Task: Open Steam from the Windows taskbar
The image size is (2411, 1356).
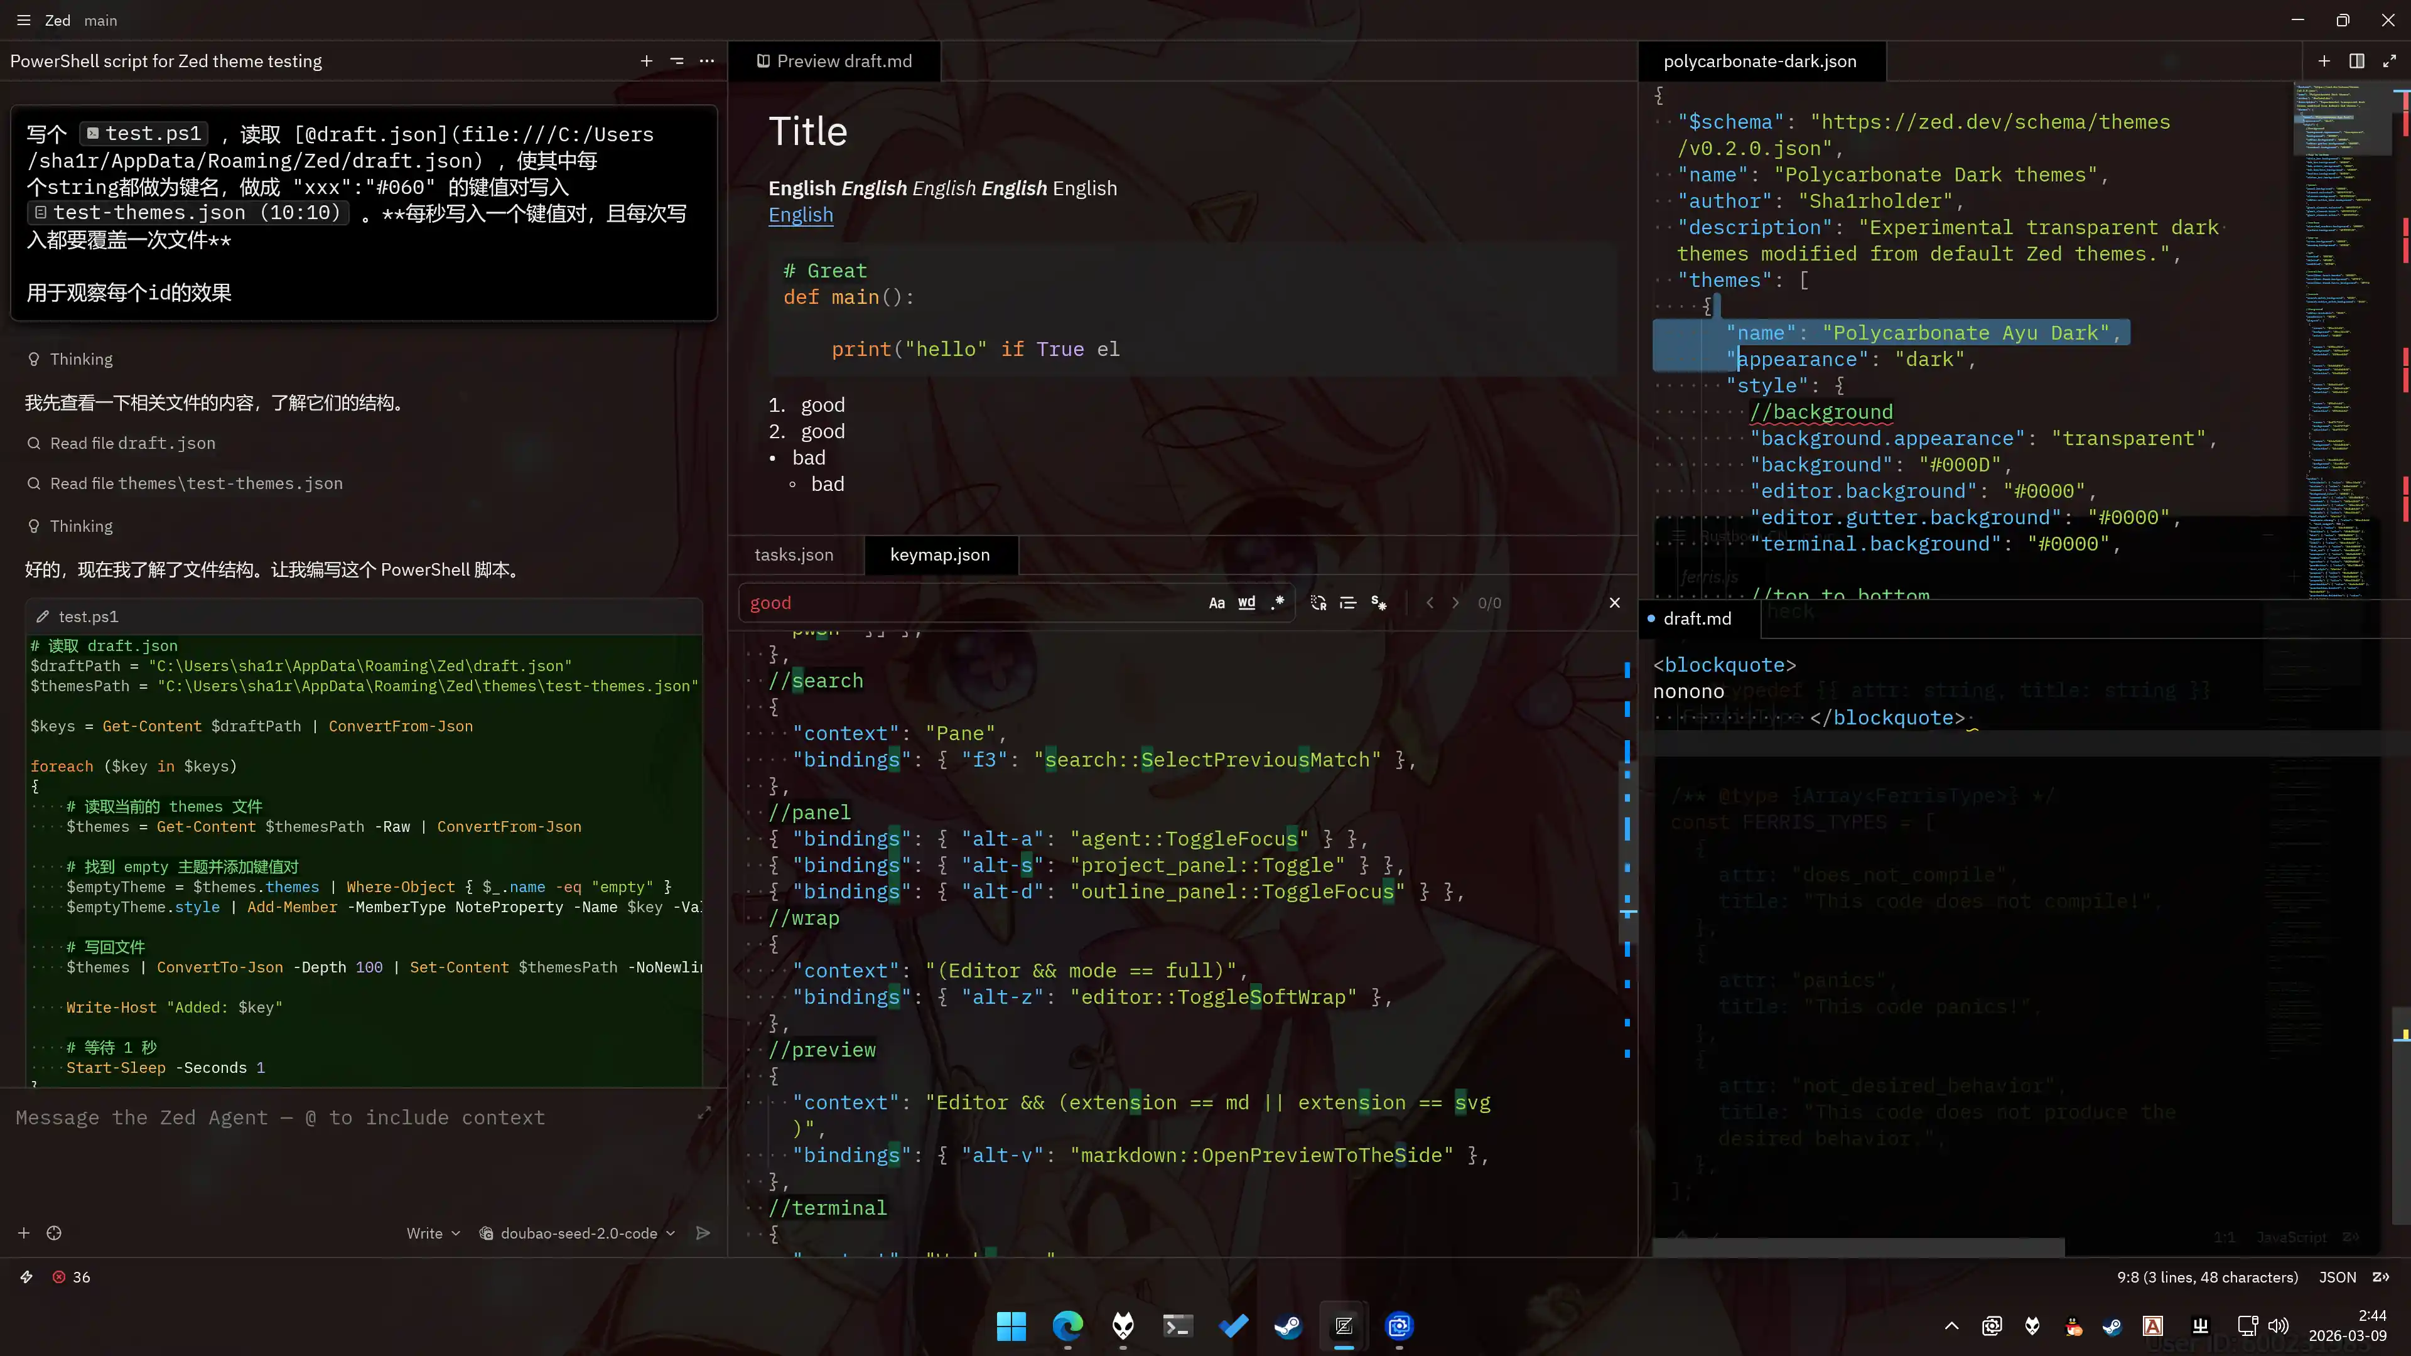Action: [x=1288, y=1326]
